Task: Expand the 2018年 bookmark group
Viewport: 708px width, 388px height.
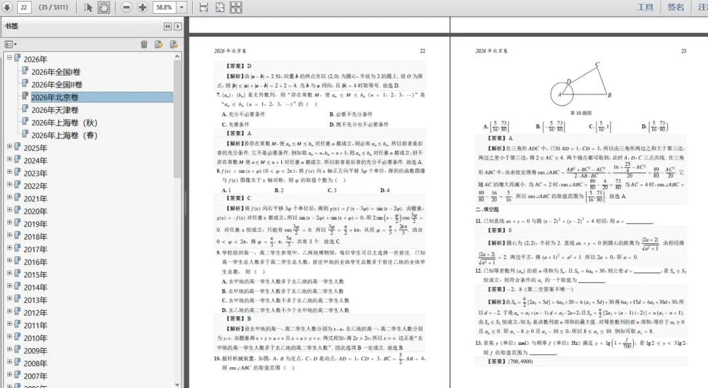Action: (9, 235)
